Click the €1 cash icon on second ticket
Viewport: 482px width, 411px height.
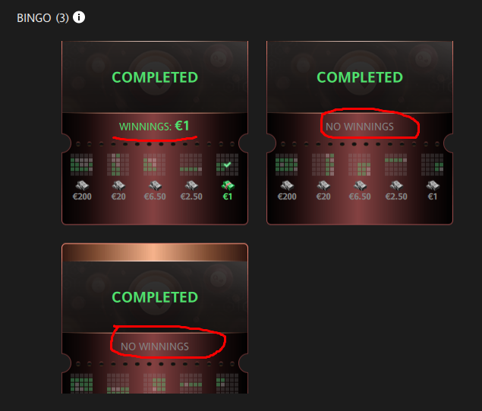(433, 185)
